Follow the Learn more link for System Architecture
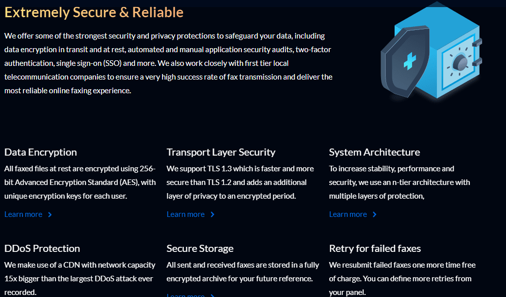Viewport: 506px width, 297px height. (348, 214)
